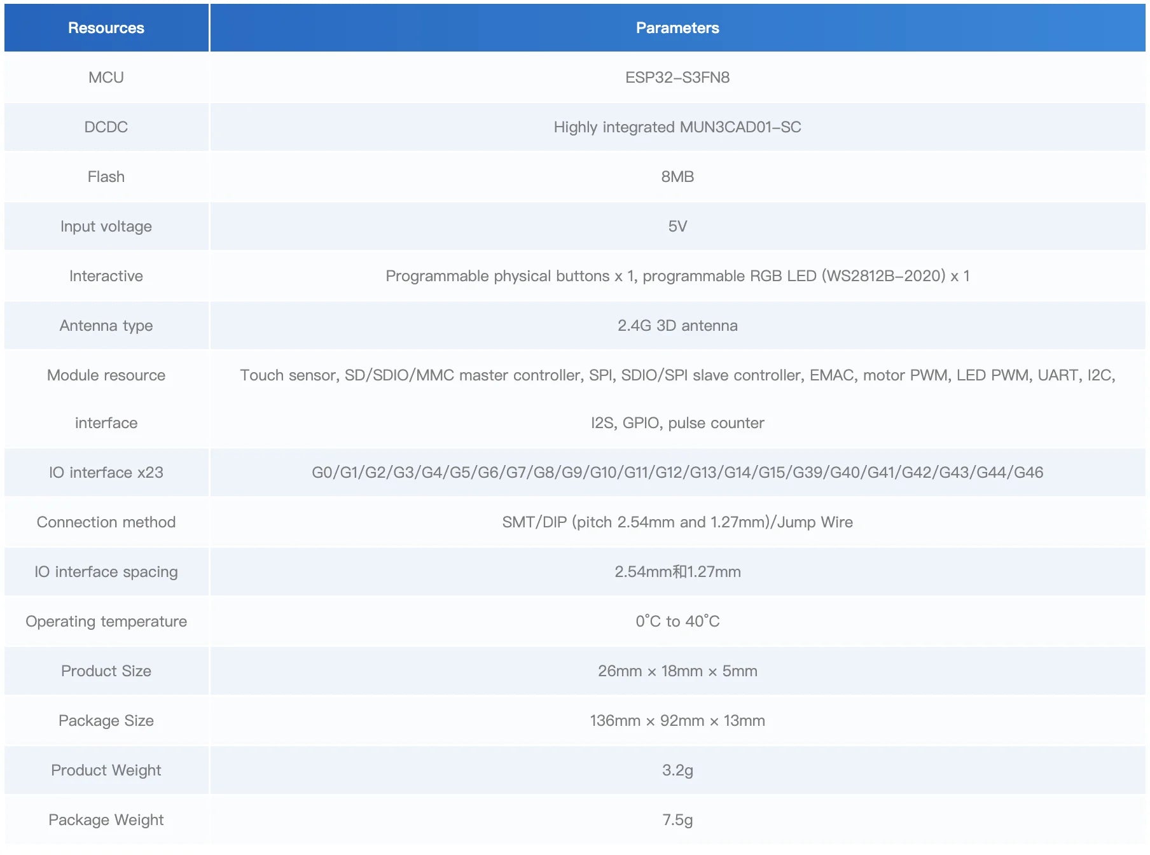Image resolution: width=1150 pixels, height=855 pixels.
Task: Select the 2.4G 3D antenna text
Action: [x=677, y=326]
